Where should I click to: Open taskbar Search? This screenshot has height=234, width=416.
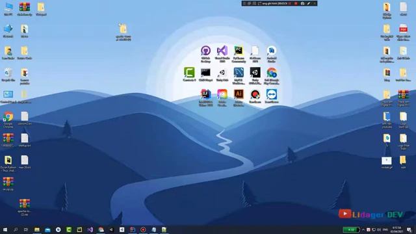coord(16,229)
